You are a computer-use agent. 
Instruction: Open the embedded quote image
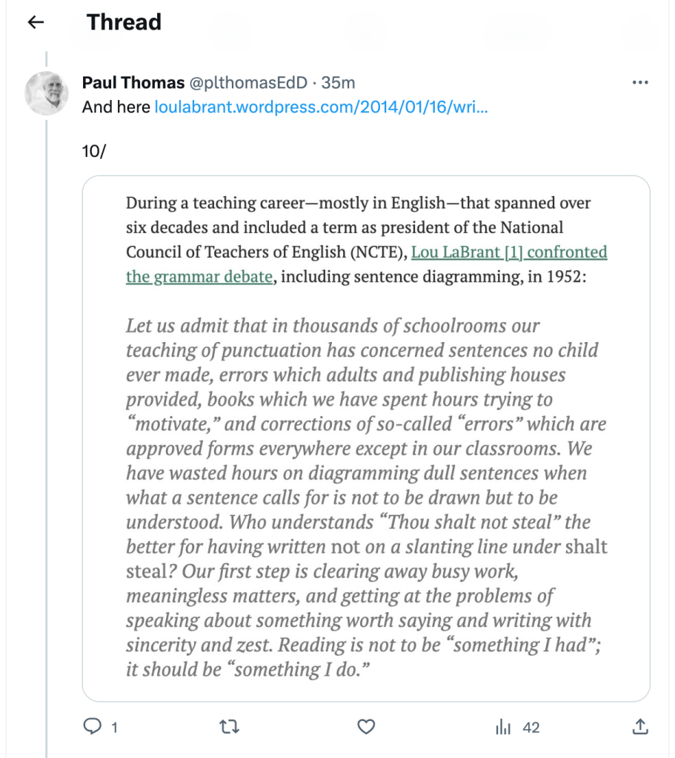click(365, 438)
